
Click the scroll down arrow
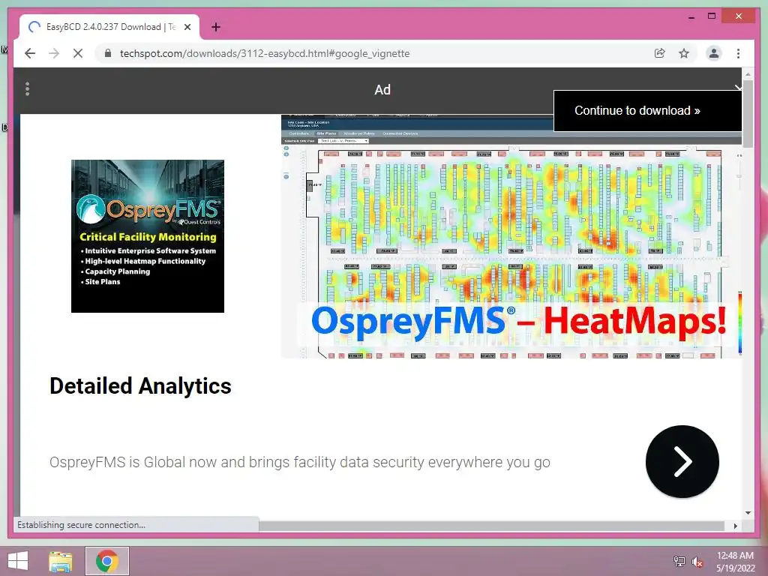coord(748,513)
